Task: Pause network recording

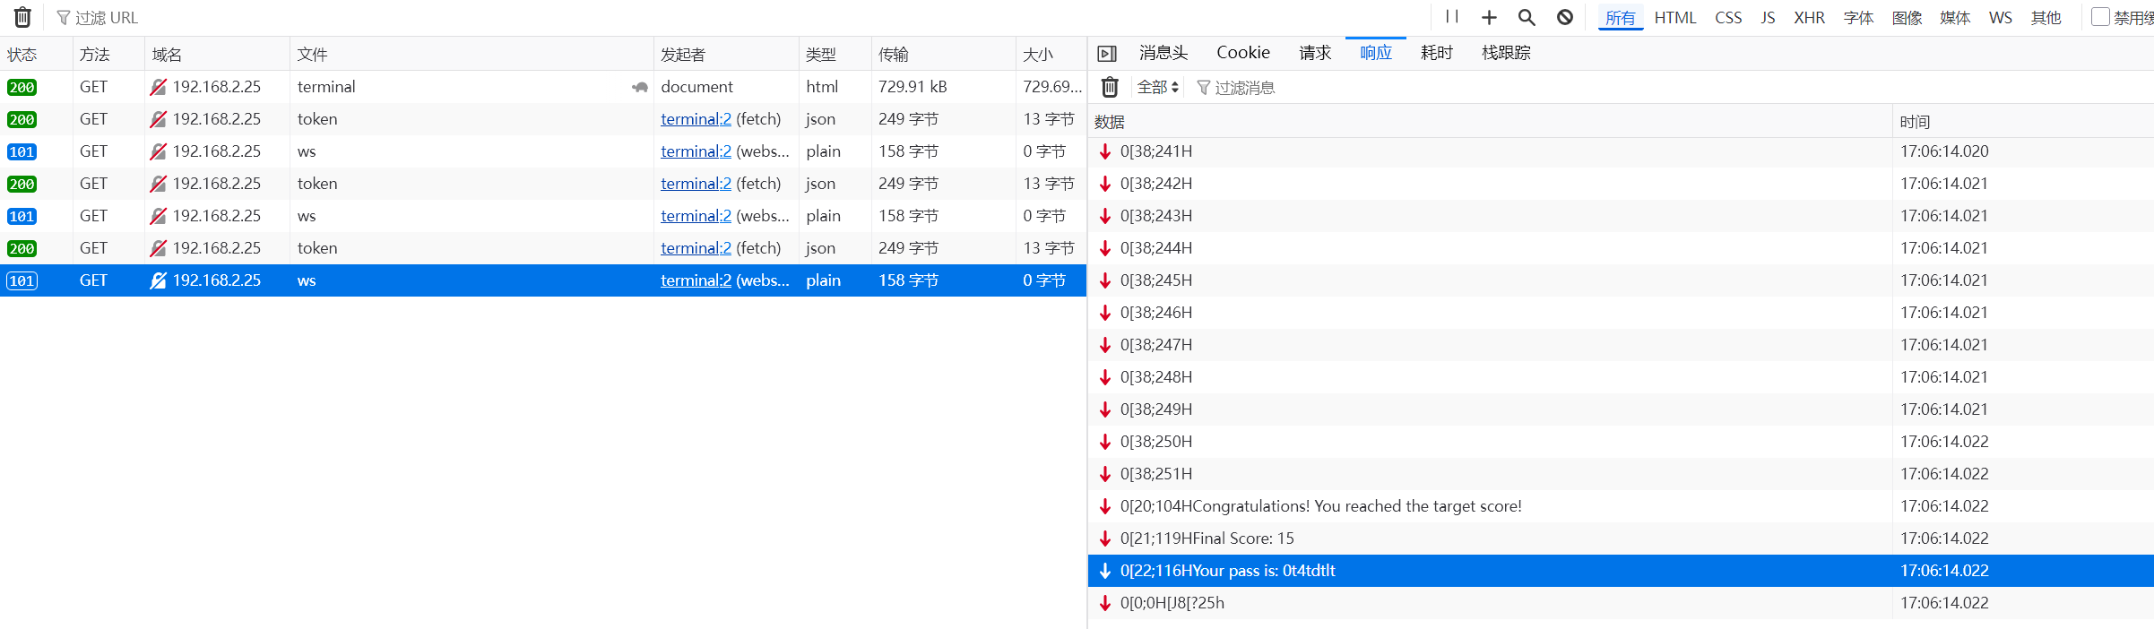Action: pos(1452,17)
